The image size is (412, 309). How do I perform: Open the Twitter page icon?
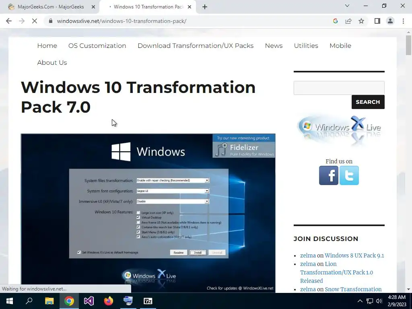[349, 175]
